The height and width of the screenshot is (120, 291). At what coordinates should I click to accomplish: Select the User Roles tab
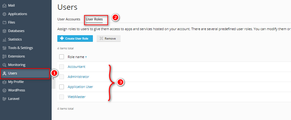click(94, 19)
